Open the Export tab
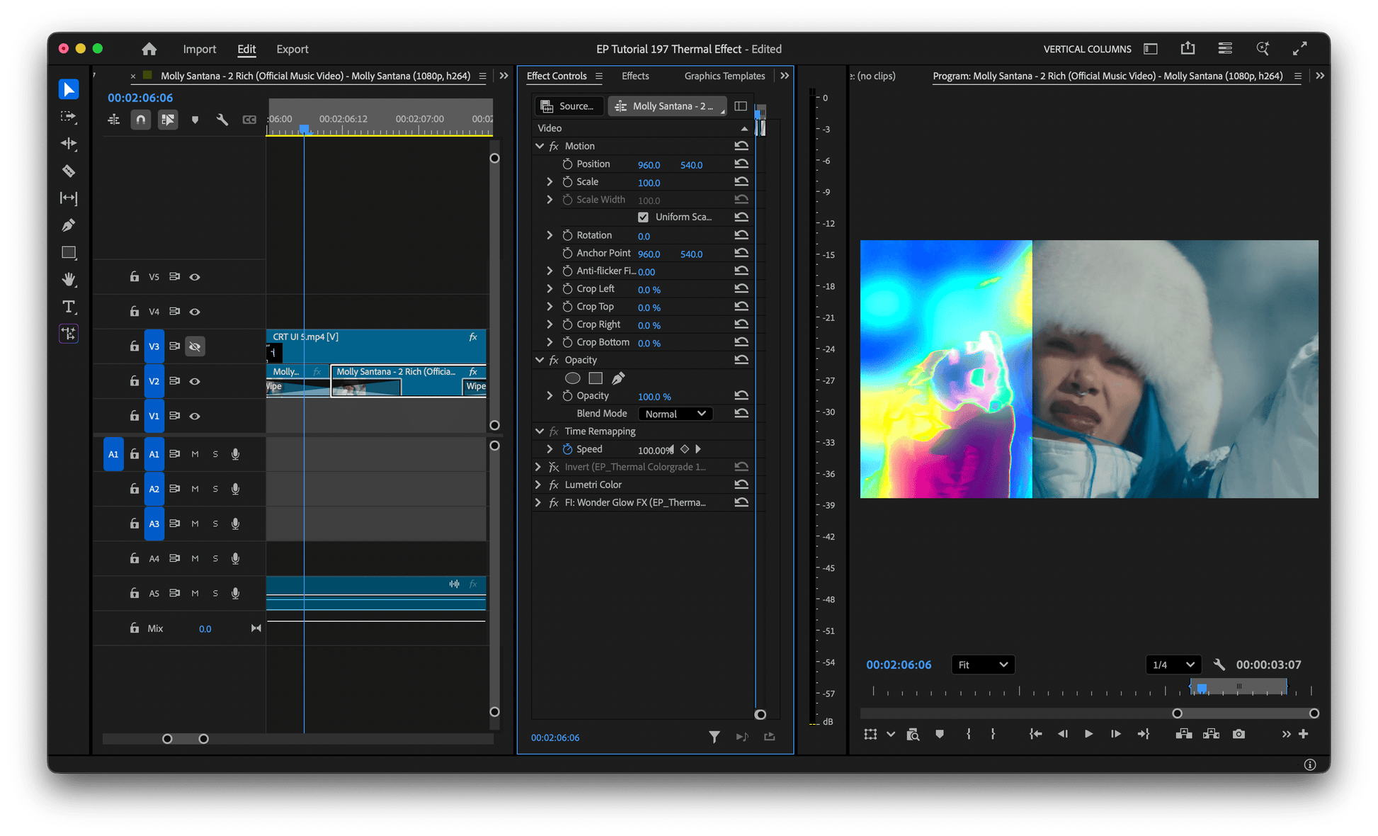Screen dimensions: 1378x836 click(x=292, y=49)
